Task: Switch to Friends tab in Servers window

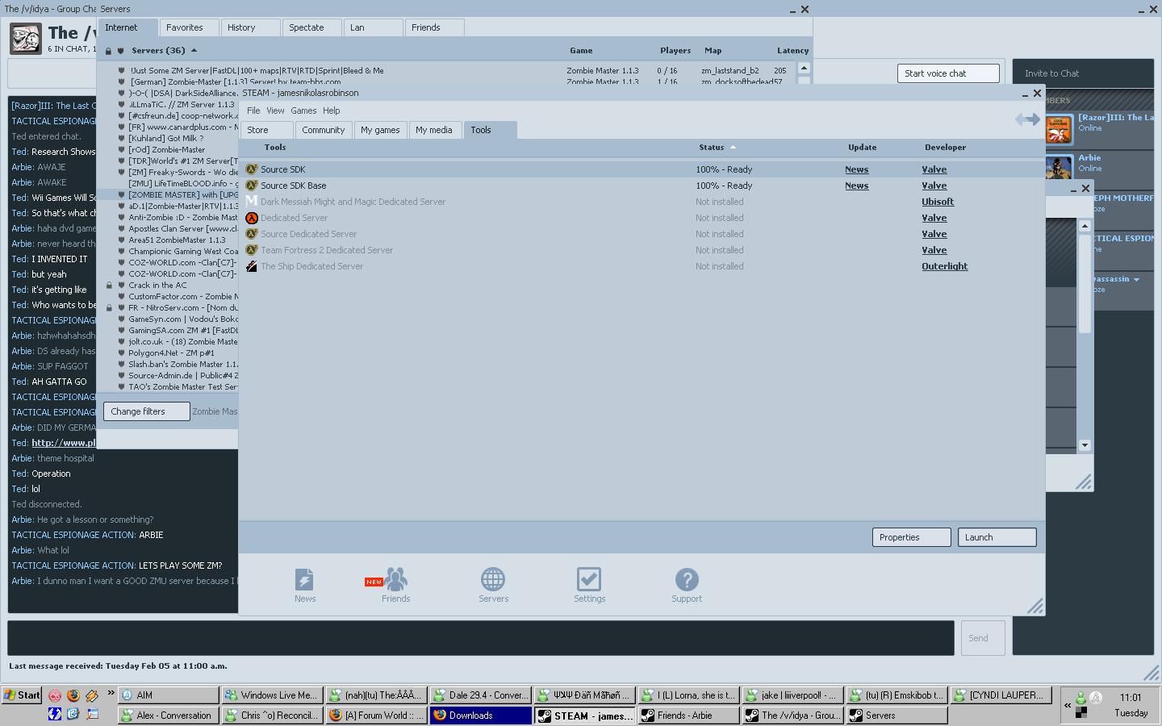Action: click(435, 27)
